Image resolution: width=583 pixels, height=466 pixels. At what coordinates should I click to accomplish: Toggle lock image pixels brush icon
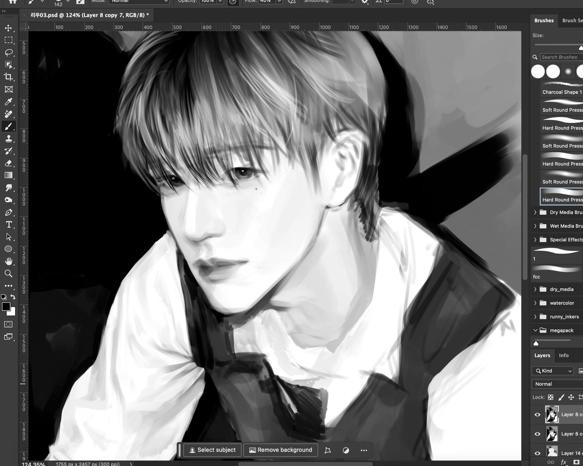coord(561,397)
